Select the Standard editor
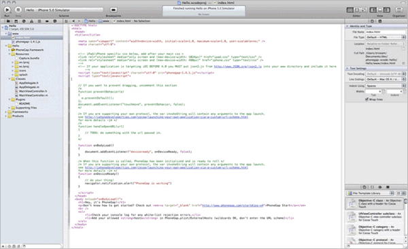 (x=350, y=10)
